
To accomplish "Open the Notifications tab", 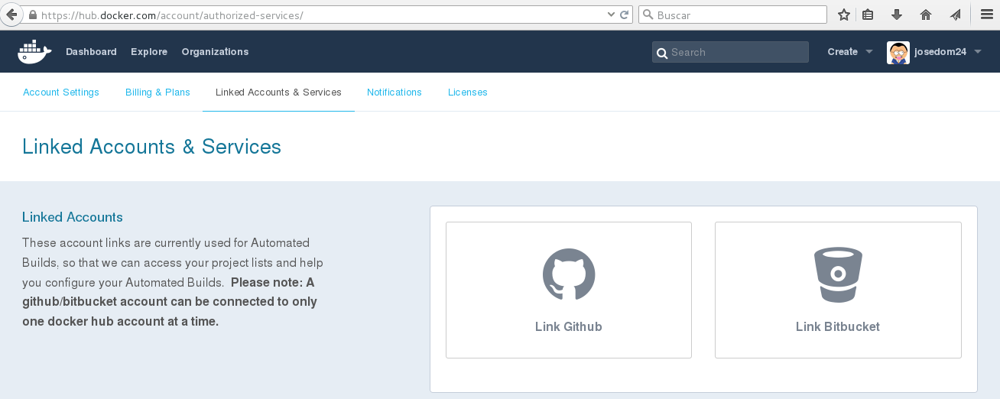I will tap(394, 92).
